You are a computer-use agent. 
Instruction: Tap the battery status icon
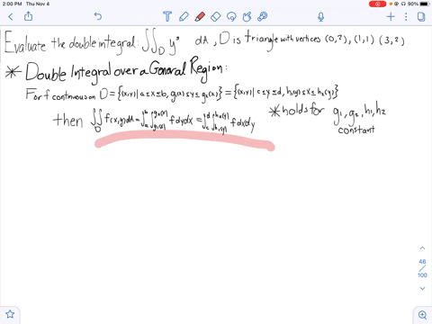(425, 4)
